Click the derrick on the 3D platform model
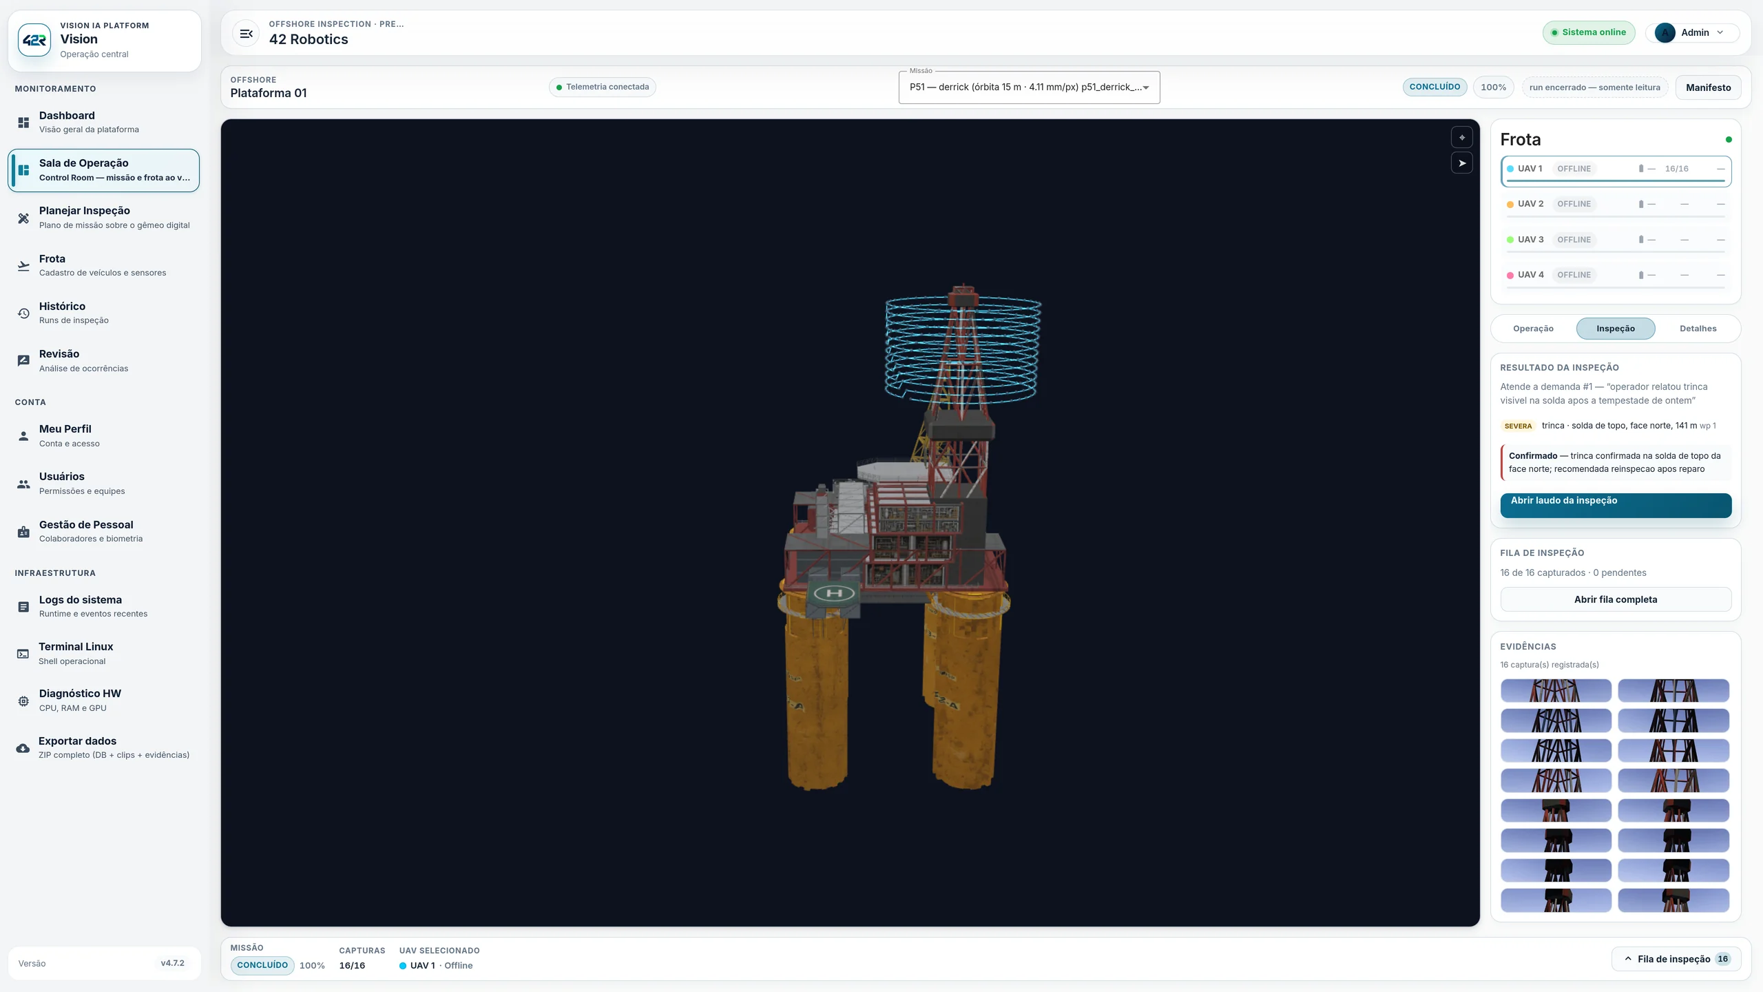Viewport: 1763px width, 992px height. click(x=962, y=358)
